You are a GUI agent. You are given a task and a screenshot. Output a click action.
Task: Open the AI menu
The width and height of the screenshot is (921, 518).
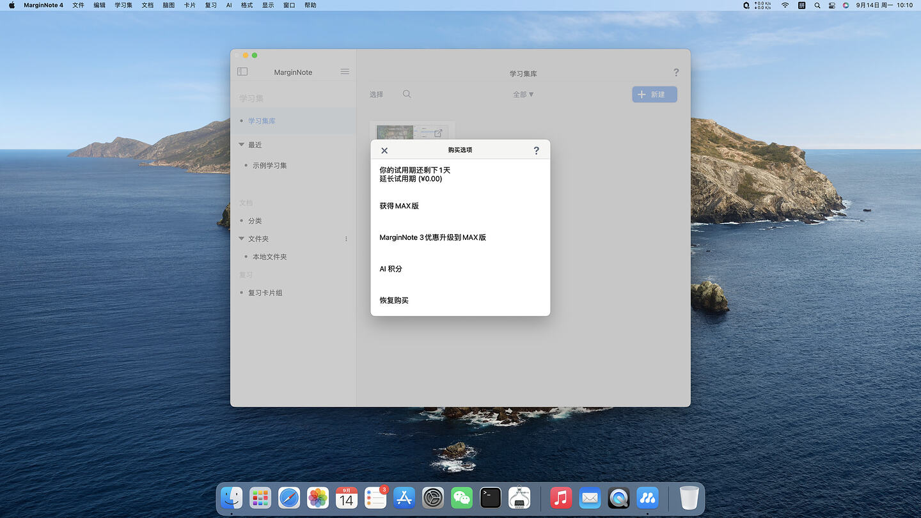point(229,5)
